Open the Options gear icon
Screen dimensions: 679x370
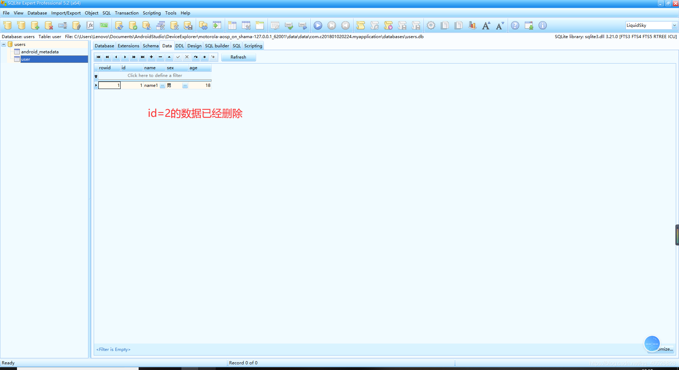coord(431,25)
